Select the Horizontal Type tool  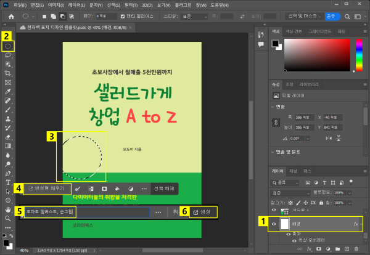(x=9, y=182)
